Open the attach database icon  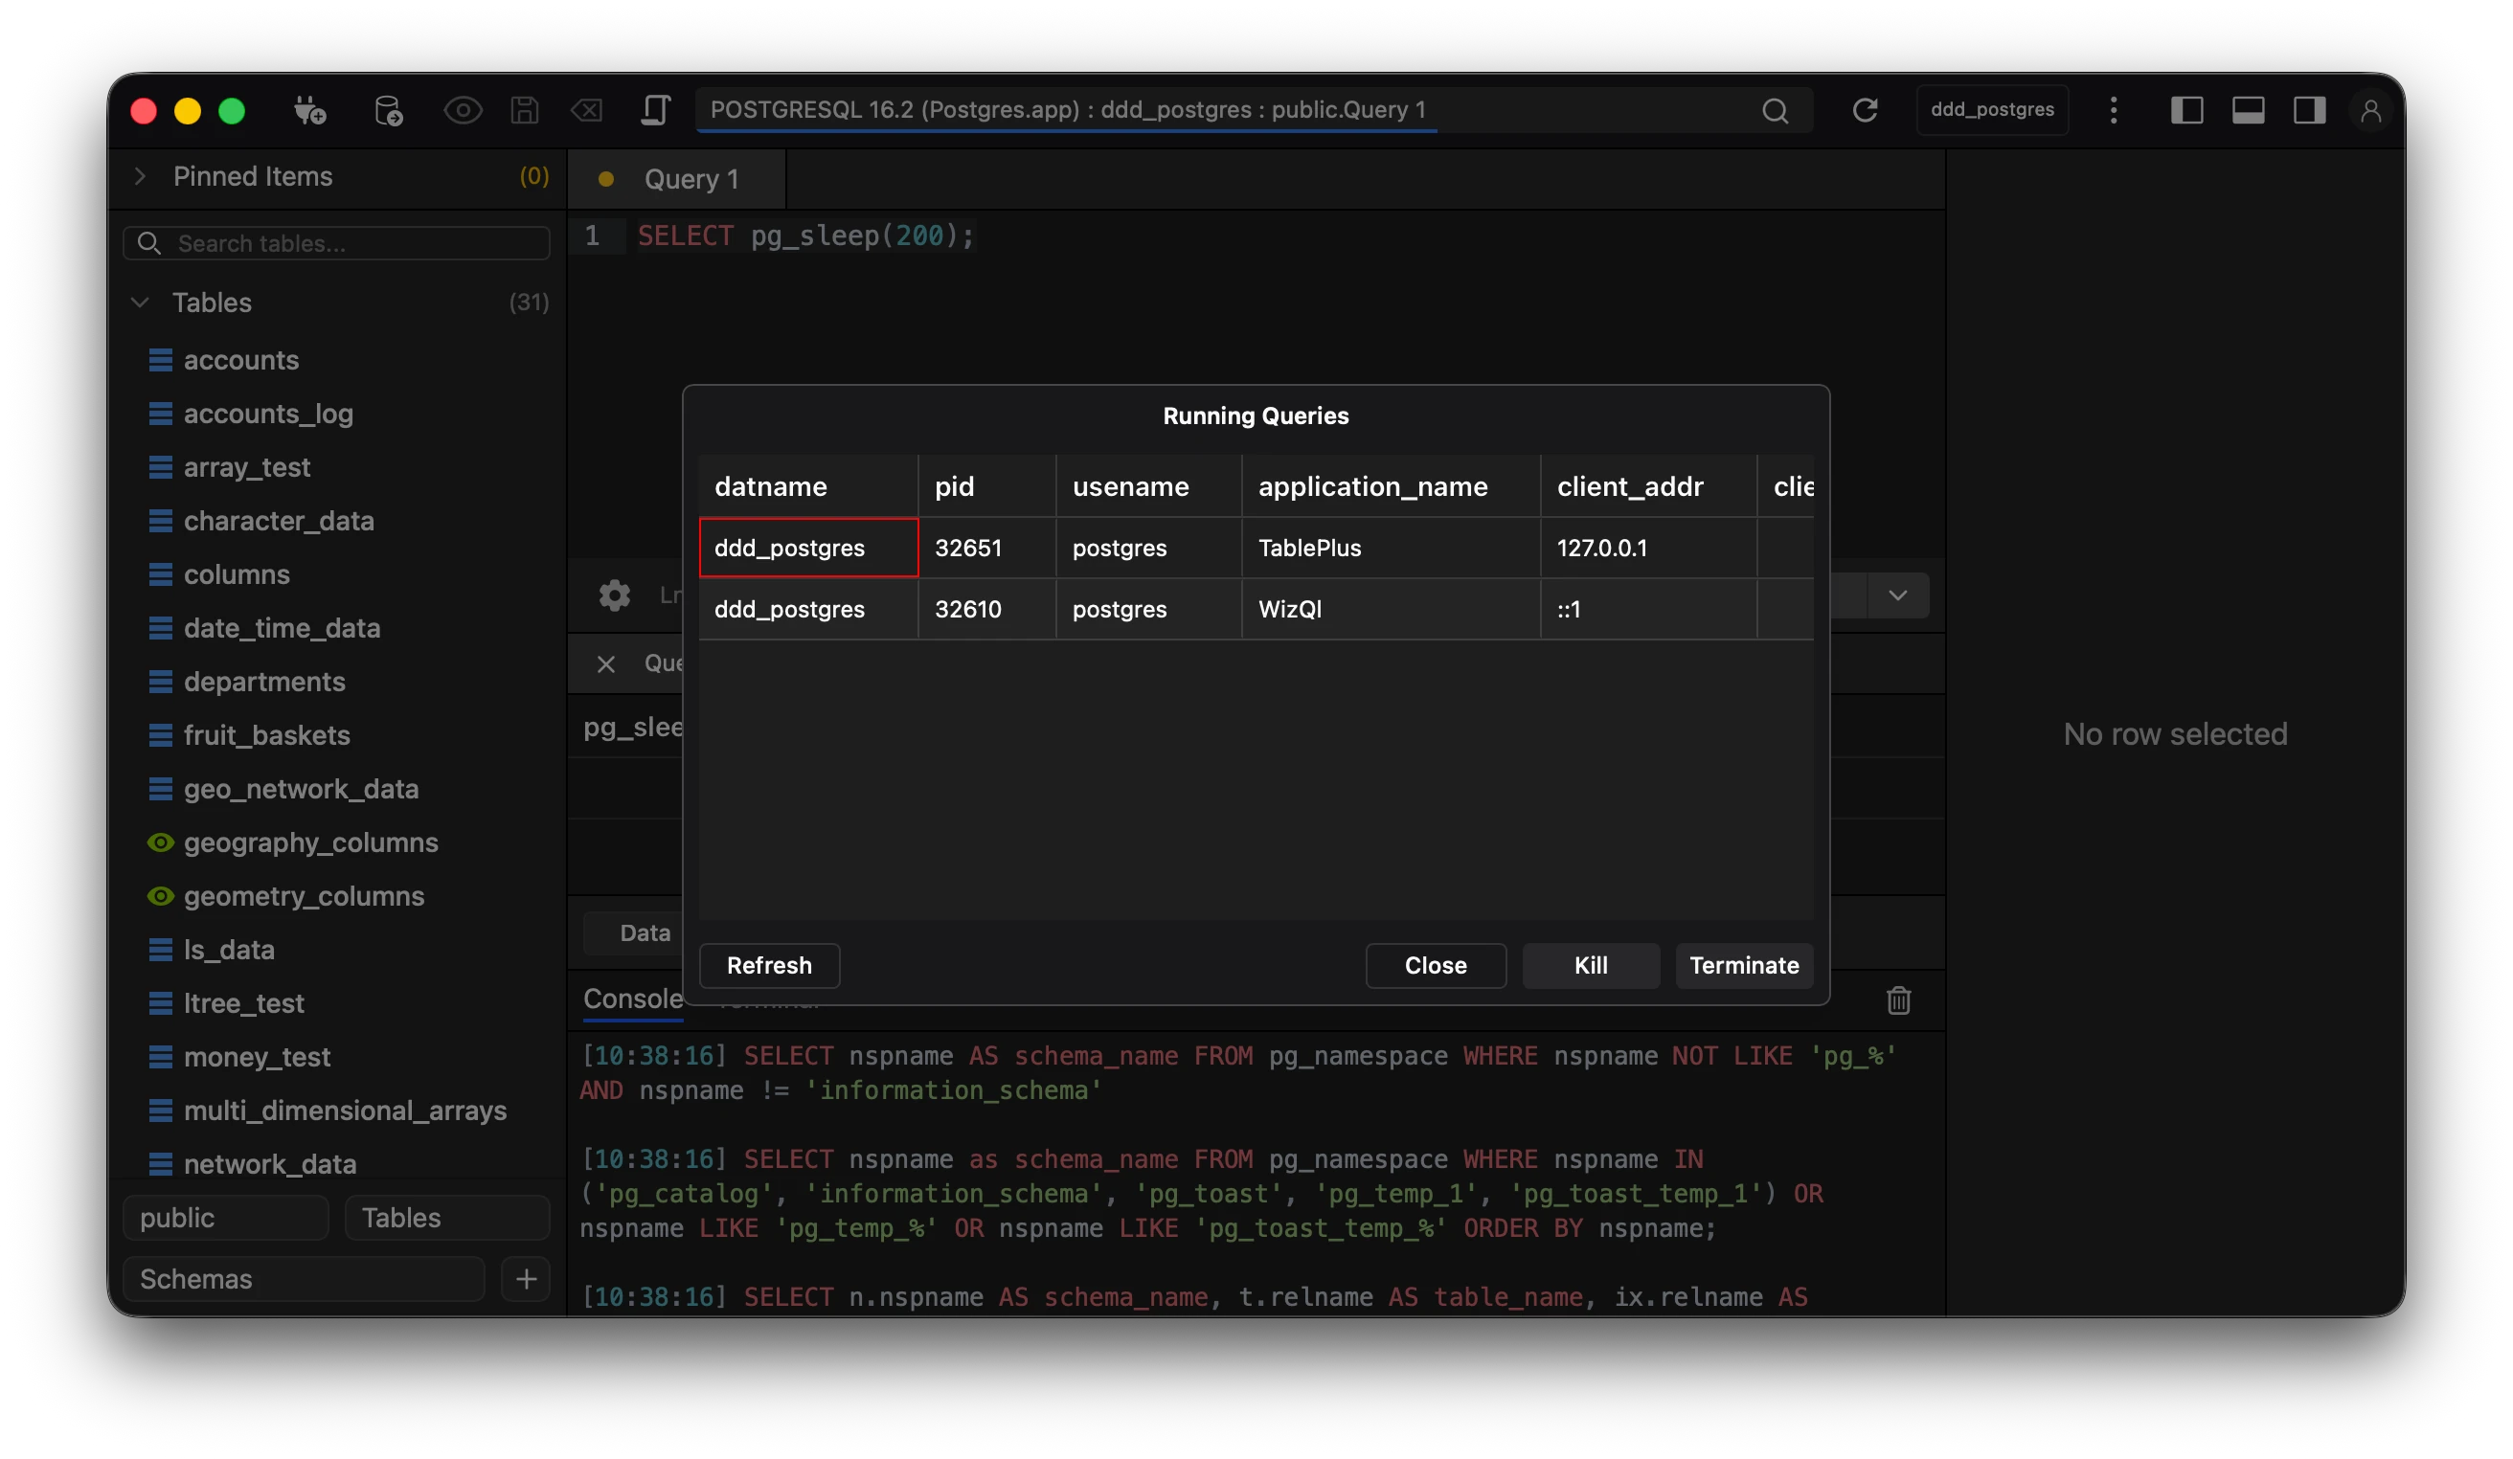point(390,111)
